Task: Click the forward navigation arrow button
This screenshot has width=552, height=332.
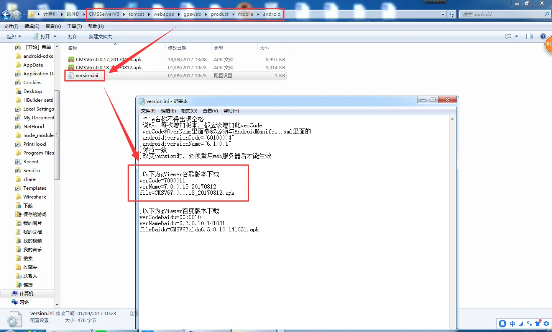Action: 16,15
